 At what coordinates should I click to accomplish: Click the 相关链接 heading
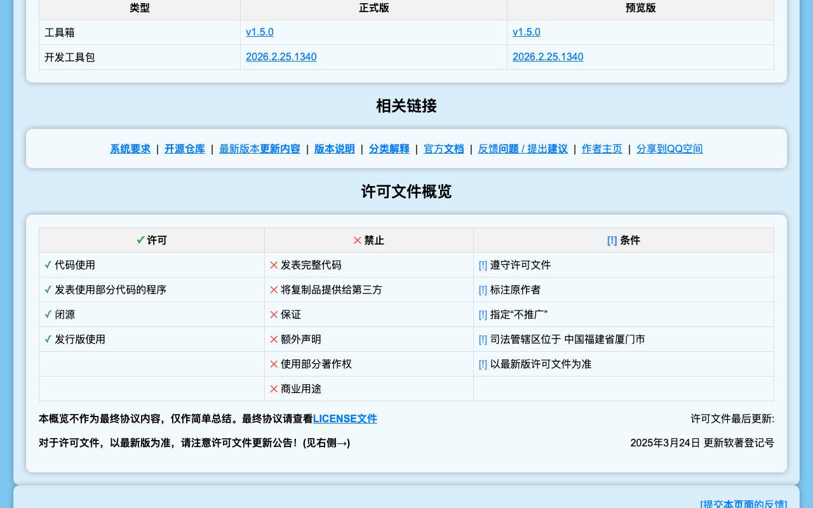pyautogui.click(x=406, y=106)
